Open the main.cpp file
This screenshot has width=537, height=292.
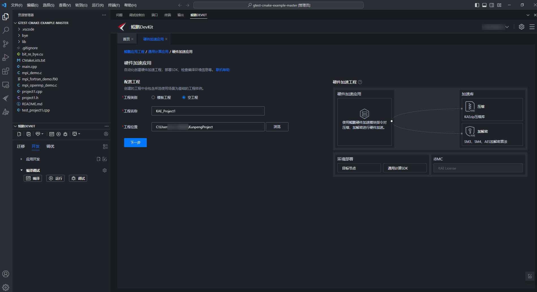click(29, 66)
